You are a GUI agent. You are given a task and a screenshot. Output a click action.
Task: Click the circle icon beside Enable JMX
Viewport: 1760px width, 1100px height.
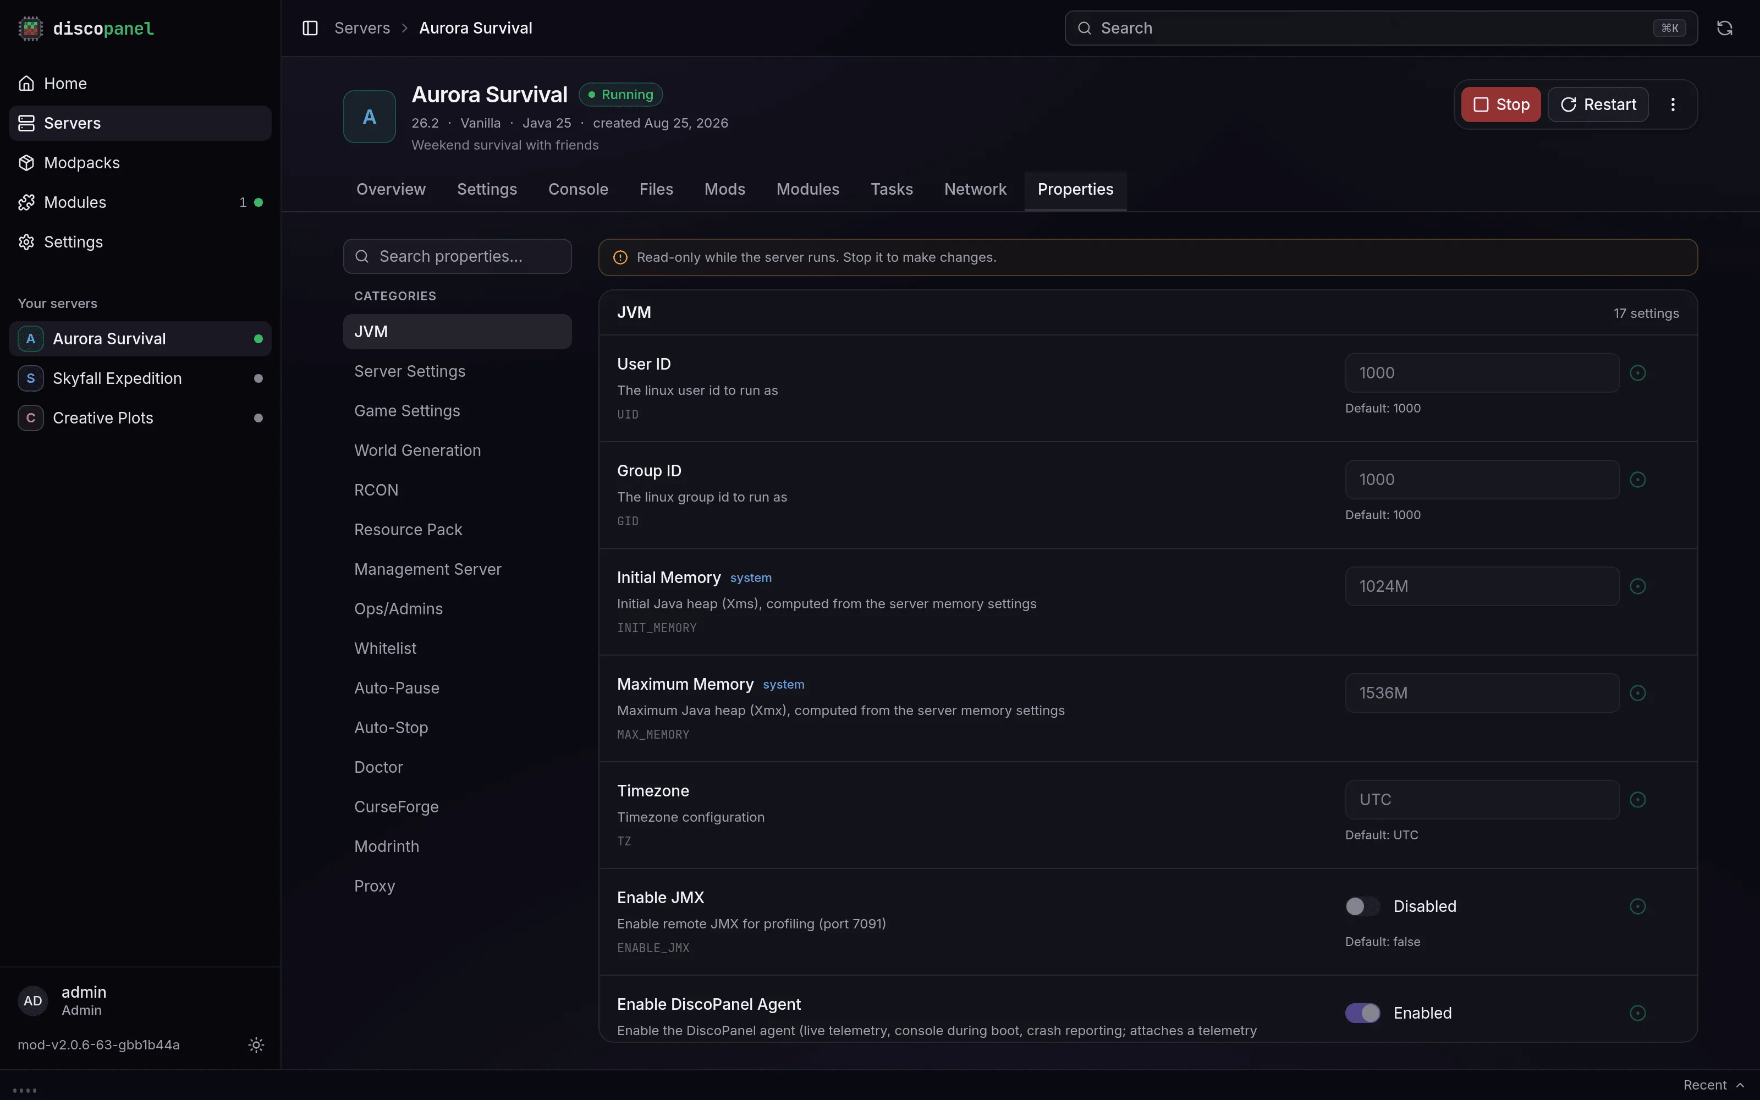[x=1638, y=906]
